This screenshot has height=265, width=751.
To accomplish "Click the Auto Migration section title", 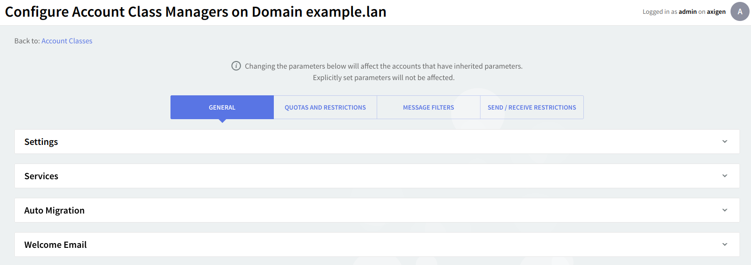I will pyautogui.click(x=54, y=211).
